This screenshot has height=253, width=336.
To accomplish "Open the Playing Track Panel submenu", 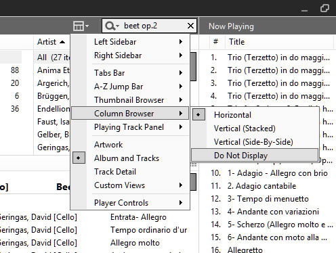I will point(130,127).
